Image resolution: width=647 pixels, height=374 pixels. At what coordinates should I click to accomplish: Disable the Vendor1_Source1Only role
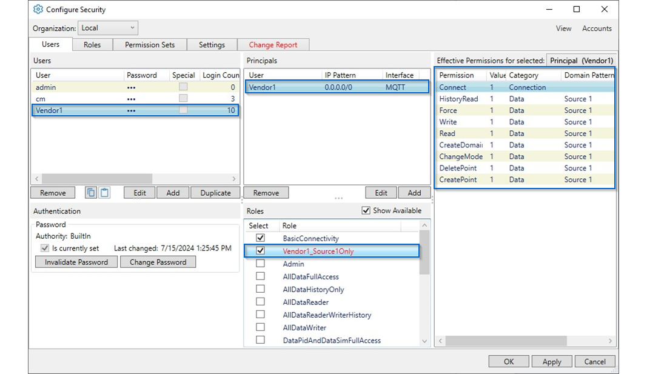tap(260, 250)
